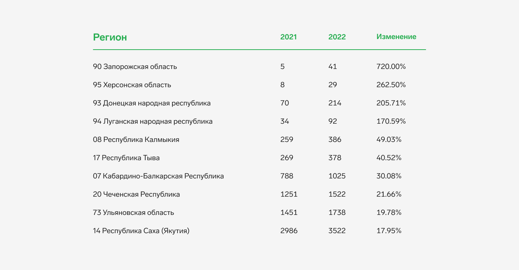Click the 30.08% change value
519x270 pixels.
389,176
